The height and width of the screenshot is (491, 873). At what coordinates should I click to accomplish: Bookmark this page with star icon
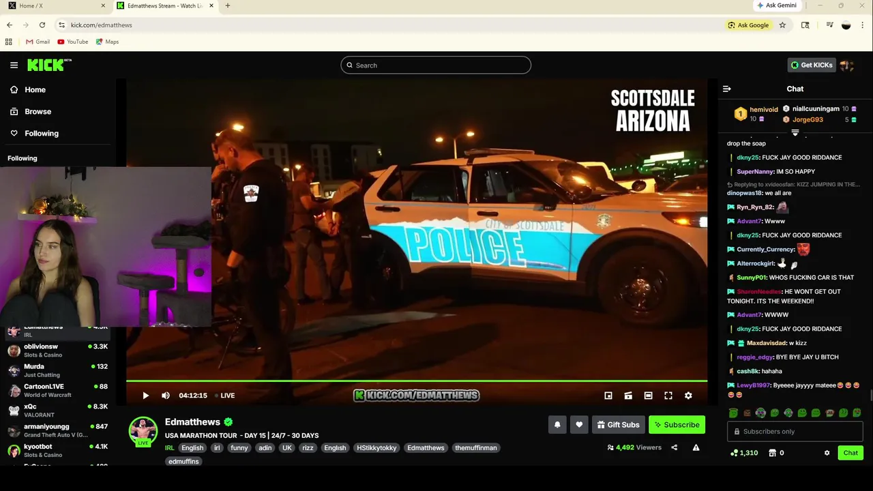click(782, 25)
